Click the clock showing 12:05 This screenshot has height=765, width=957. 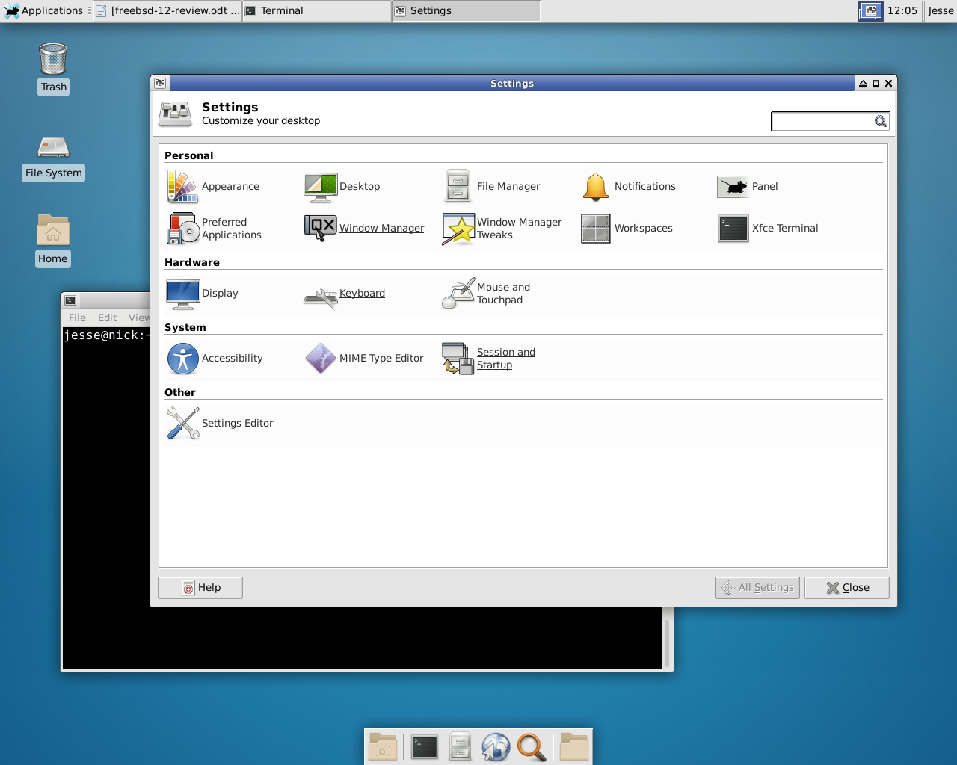(x=902, y=10)
